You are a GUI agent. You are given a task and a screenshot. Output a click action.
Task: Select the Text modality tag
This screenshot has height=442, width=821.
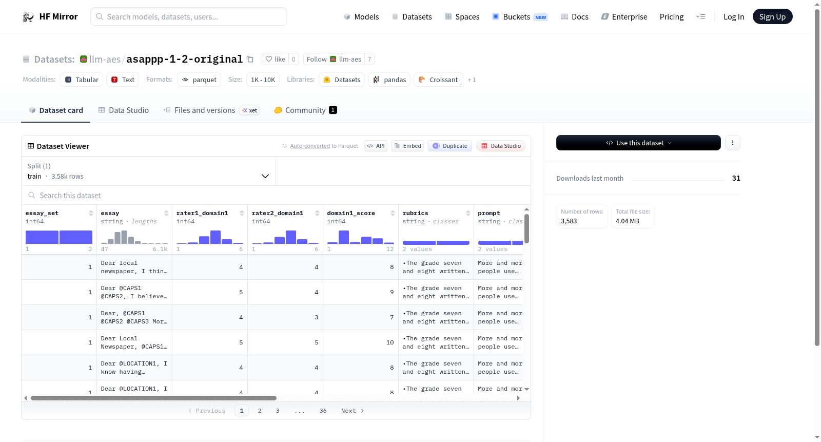[123, 80]
